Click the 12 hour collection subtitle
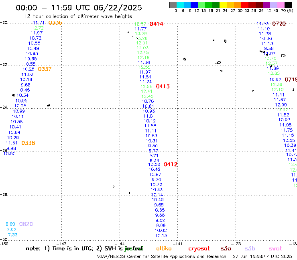297x260 pixels. click(x=78, y=16)
